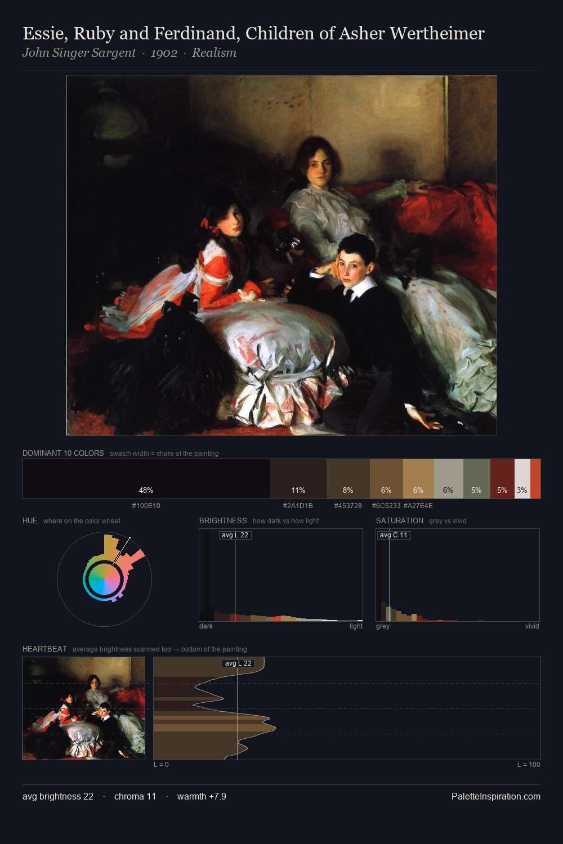Click the #100E10 hex code

pyautogui.click(x=146, y=506)
